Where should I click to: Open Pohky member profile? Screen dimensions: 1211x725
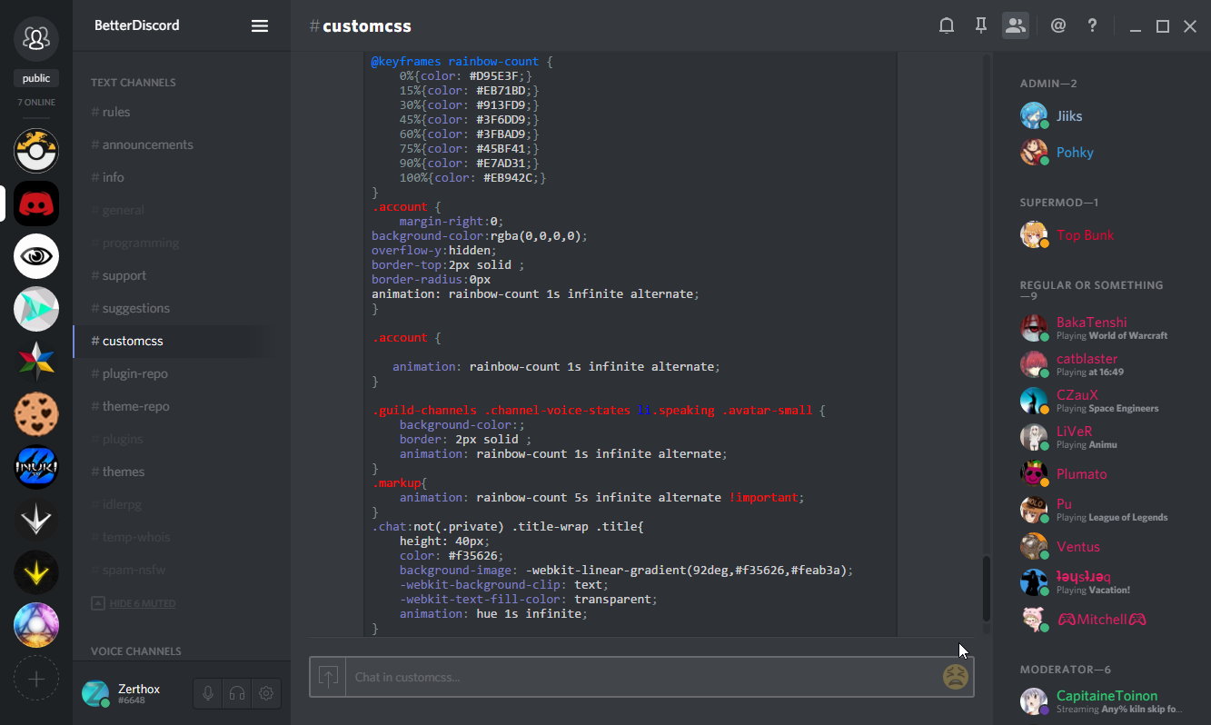[1102, 153]
